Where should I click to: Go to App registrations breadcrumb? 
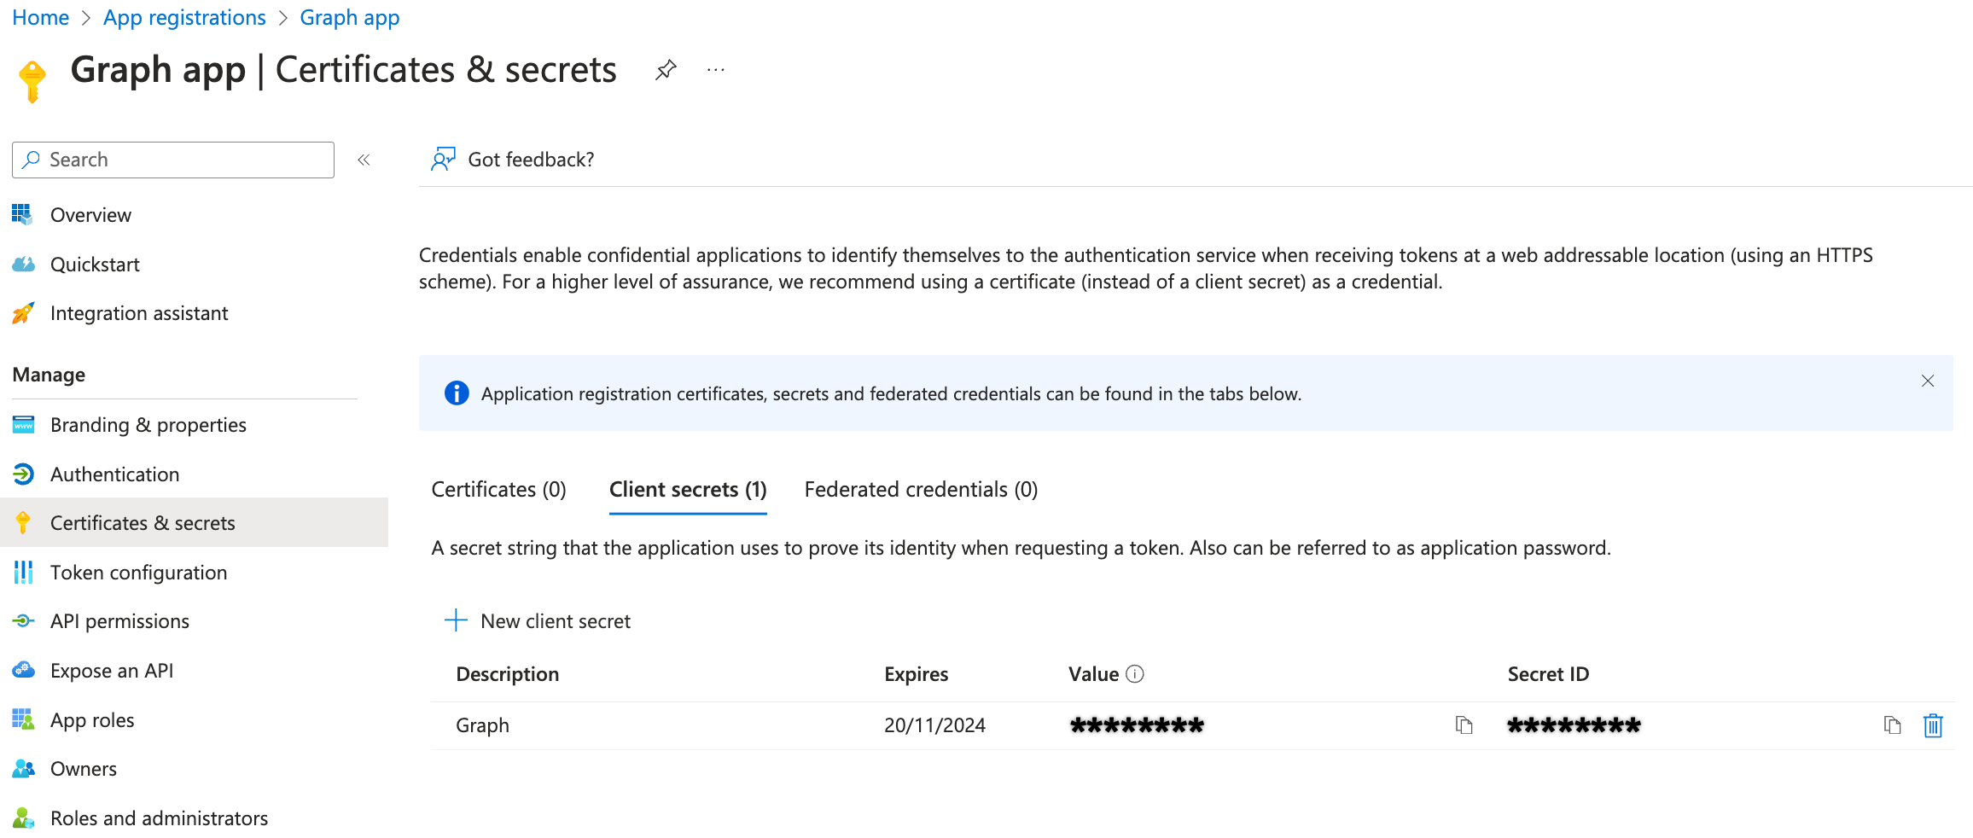tap(184, 18)
